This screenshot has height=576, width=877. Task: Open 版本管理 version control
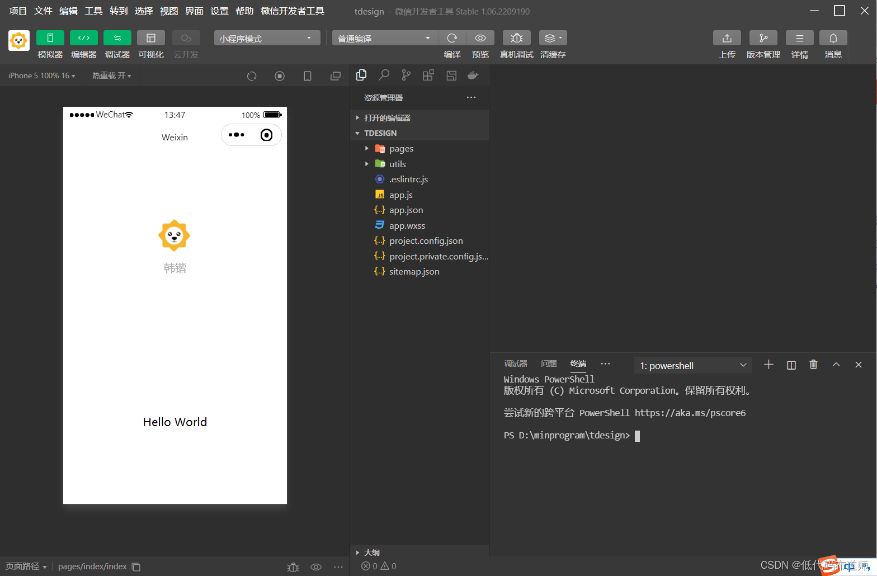[x=763, y=38]
